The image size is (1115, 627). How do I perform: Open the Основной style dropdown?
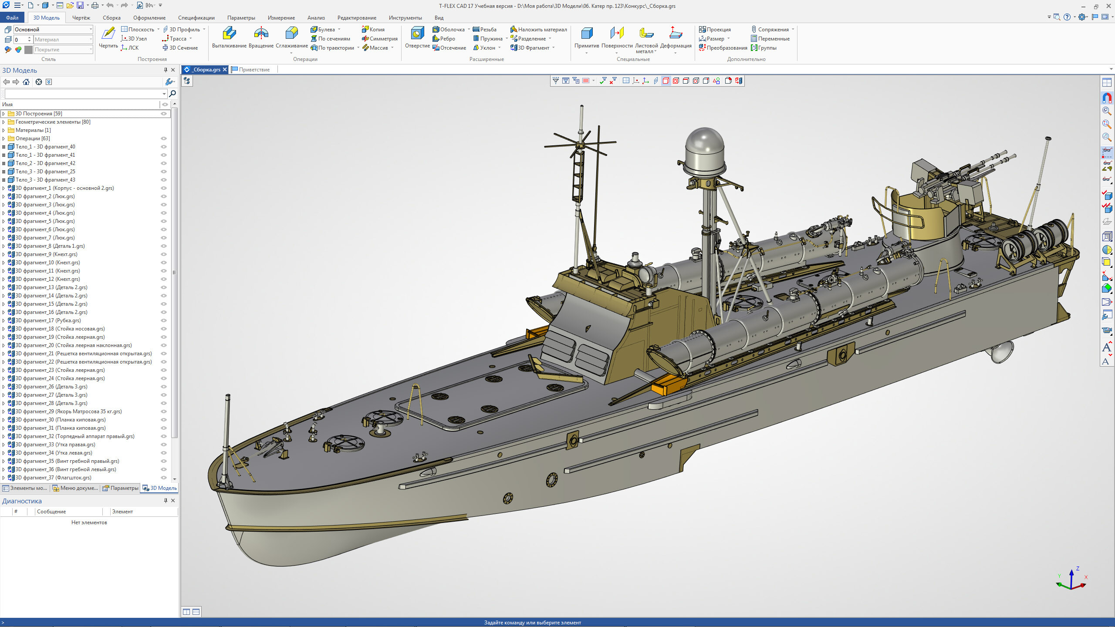[91, 30]
